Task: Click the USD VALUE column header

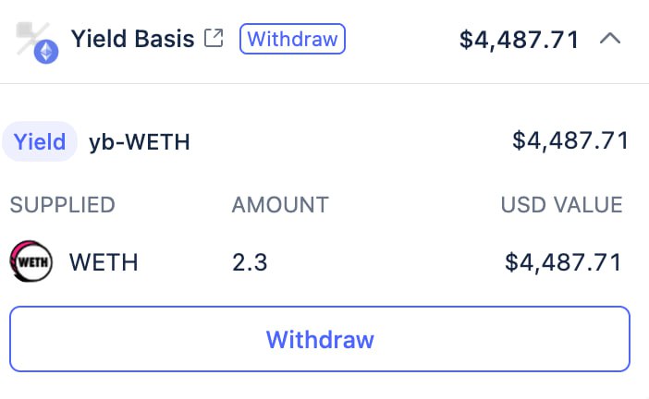Action: tap(561, 204)
